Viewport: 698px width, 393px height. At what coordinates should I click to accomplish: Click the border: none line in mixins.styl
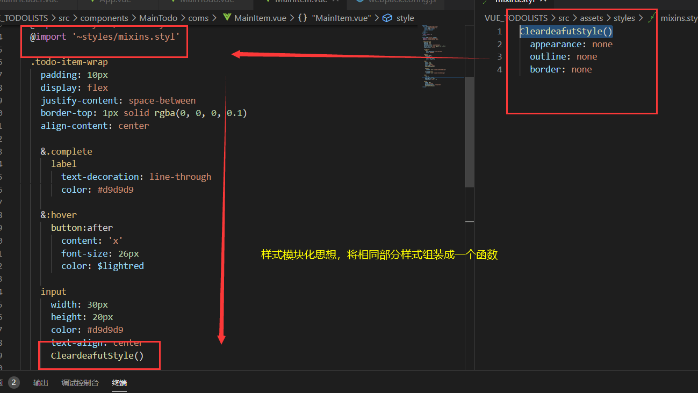click(560, 69)
